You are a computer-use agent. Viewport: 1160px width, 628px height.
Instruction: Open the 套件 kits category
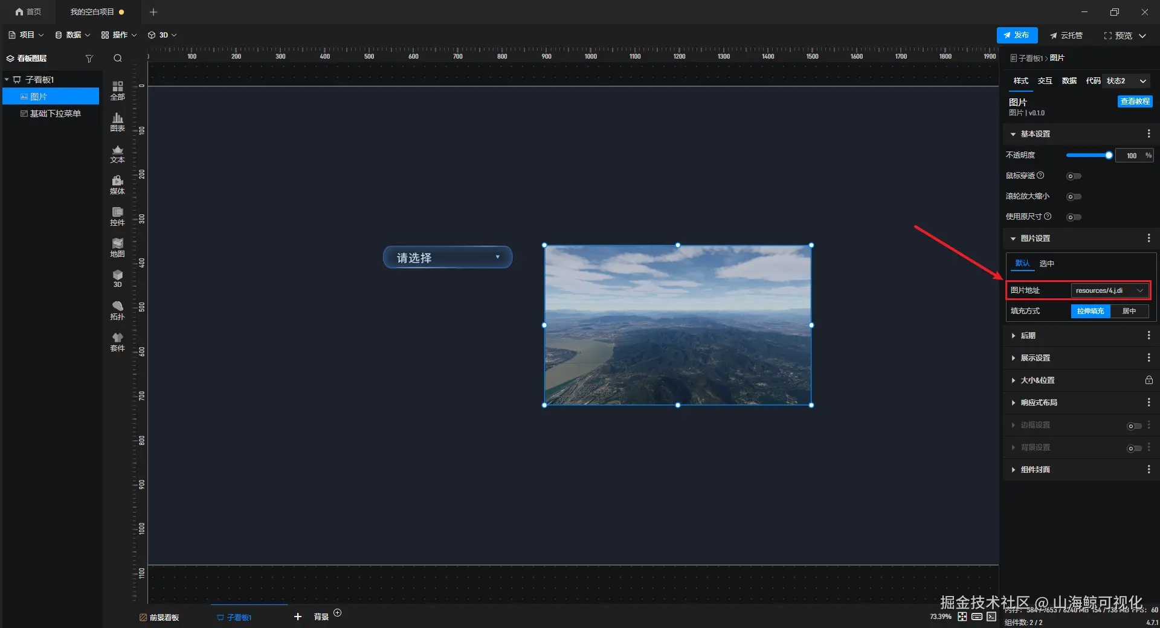coord(117,342)
